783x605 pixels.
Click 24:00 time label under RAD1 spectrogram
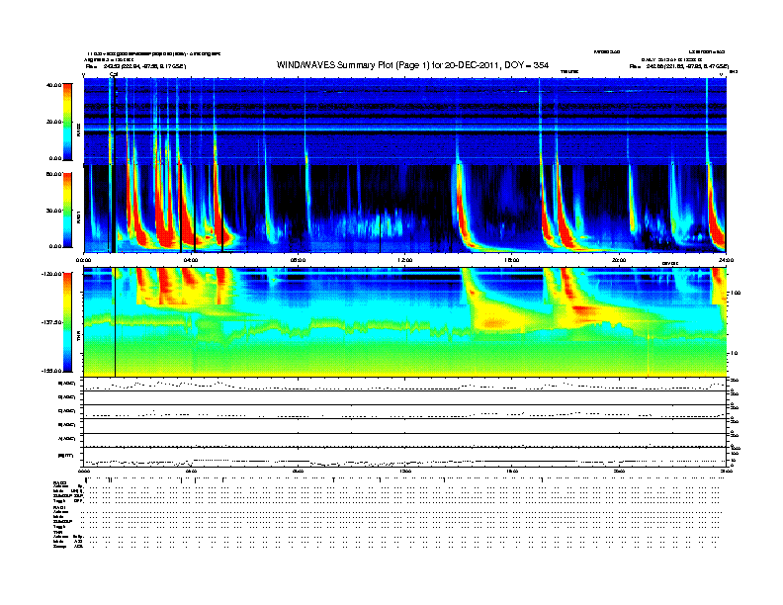pos(726,260)
